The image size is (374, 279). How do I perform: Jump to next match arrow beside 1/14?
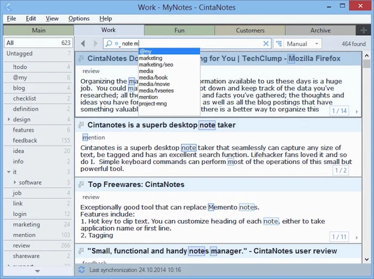(x=356, y=112)
